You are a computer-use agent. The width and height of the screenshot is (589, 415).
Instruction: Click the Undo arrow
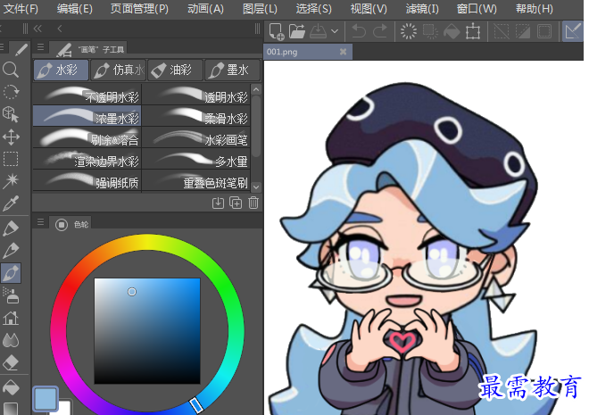[359, 31]
